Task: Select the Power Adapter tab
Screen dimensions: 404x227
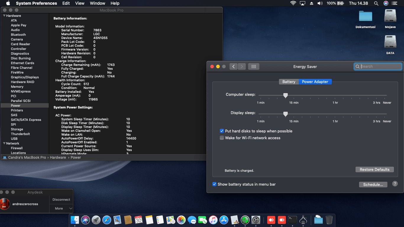Action: (x=315, y=82)
